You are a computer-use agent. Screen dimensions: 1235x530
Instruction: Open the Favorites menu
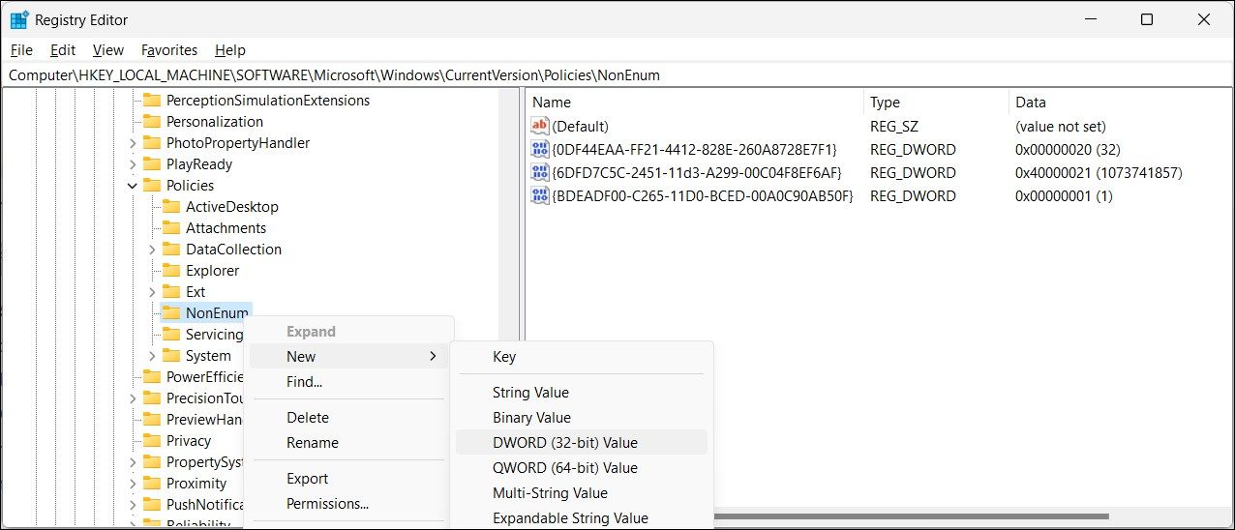(169, 49)
